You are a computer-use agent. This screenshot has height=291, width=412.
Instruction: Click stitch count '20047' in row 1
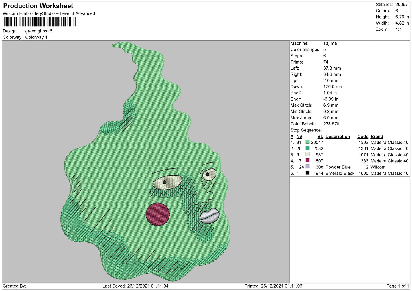(x=317, y=142)
